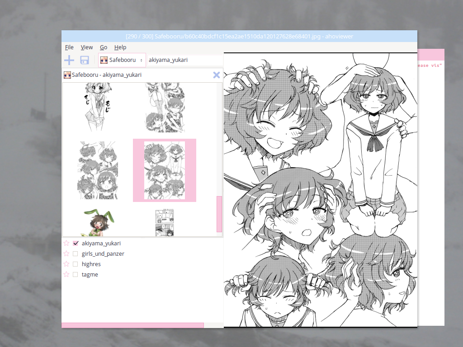Favorite the tagme tag star
Screen dimensions: 463x347
66,274
